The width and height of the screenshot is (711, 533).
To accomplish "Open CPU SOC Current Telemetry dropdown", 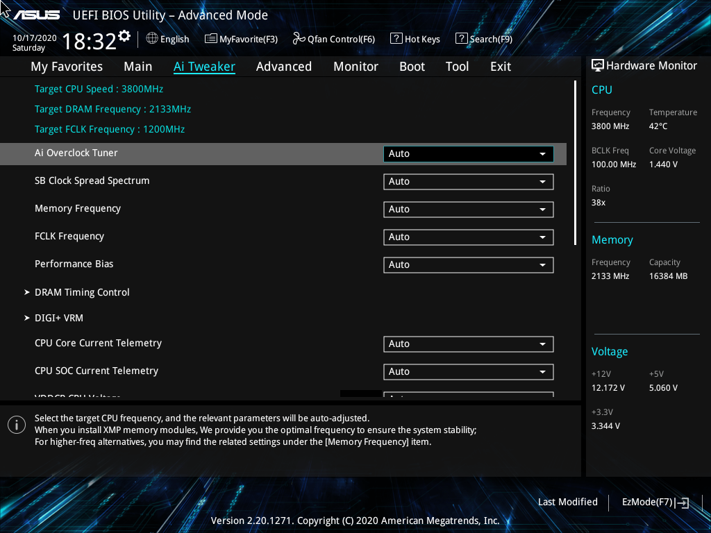I will point(469,372).
